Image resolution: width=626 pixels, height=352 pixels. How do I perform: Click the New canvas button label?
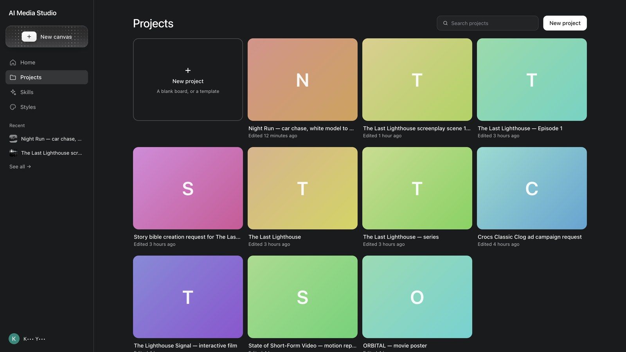pyautogui.click(x=56, y=37)
